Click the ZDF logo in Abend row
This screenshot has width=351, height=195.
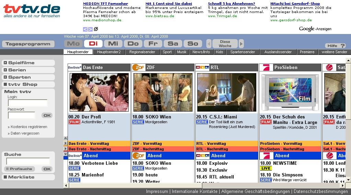click(x=138, y=156)
